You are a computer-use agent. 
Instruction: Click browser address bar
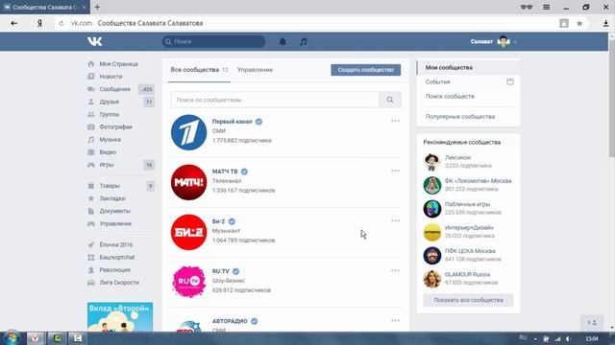306,23
